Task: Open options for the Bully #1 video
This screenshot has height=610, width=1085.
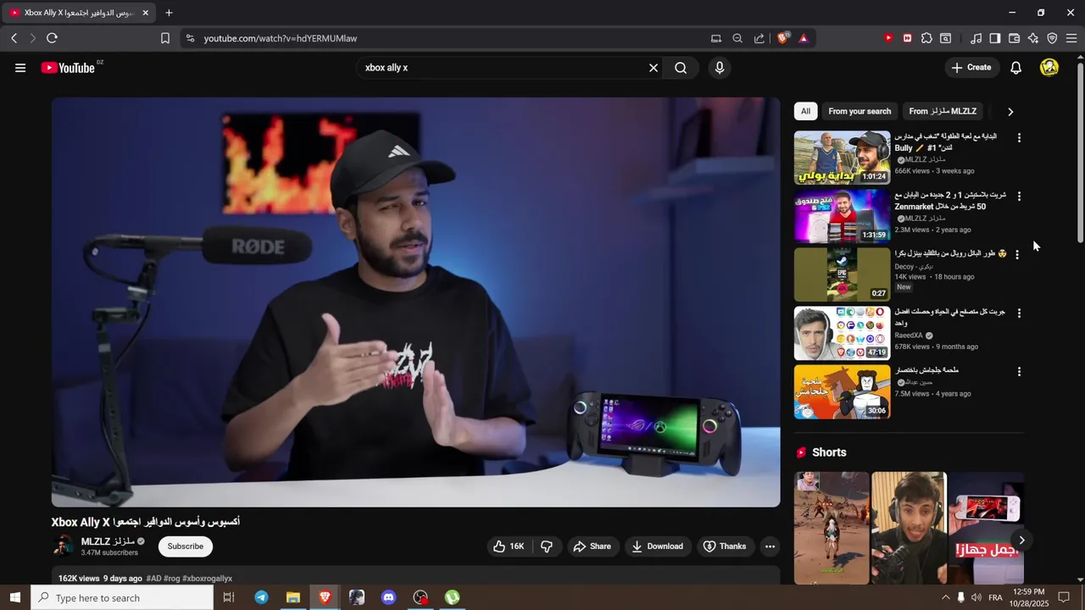Action: click(x=1019, y=137)
